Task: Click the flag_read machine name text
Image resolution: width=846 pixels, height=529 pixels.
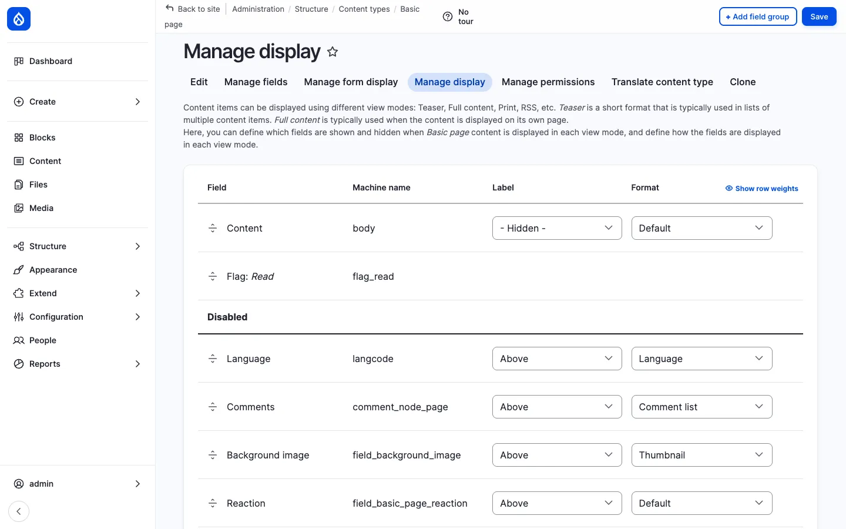Action: click(x=373, y=276)
